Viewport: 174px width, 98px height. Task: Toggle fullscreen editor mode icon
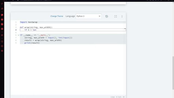pyautogui.click(x=116, y=16)
